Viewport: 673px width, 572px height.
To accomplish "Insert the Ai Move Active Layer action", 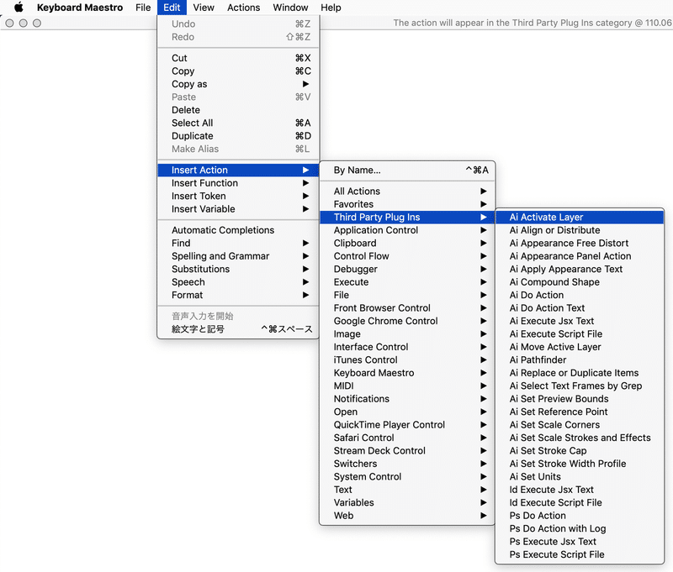I will click(580, 347).
